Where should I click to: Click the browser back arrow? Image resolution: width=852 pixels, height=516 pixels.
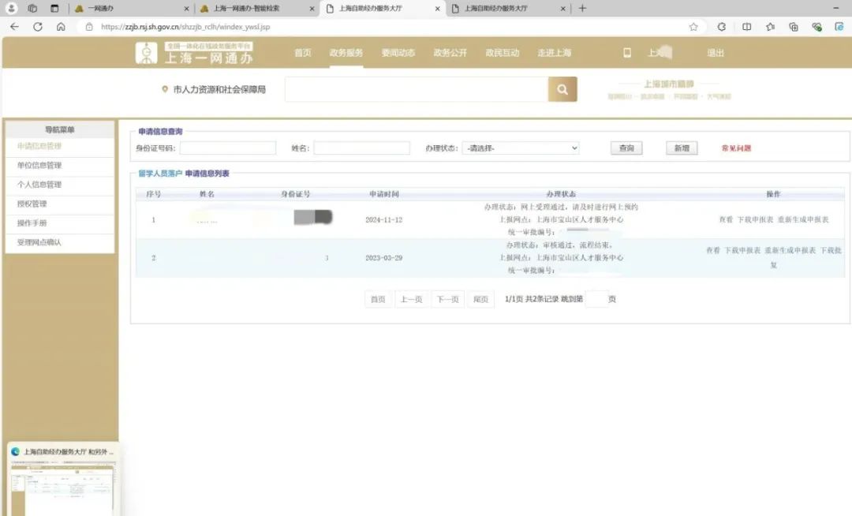pos(14,27)
